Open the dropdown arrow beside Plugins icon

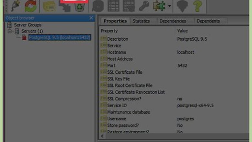tap(169, 6)
